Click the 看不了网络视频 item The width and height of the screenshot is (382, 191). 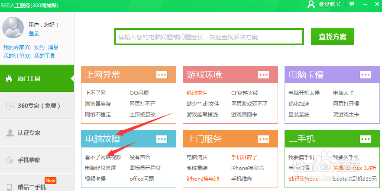tap(103, 157)
